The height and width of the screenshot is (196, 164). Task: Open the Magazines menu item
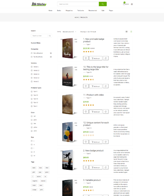[x=69, y=11]
